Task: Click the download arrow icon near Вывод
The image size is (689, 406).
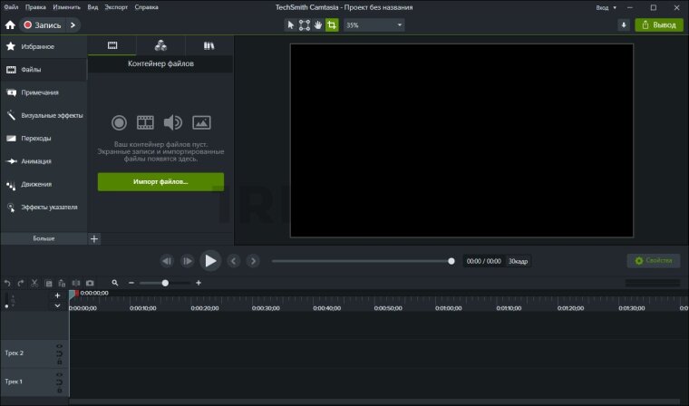Action: tap(624, 24)
